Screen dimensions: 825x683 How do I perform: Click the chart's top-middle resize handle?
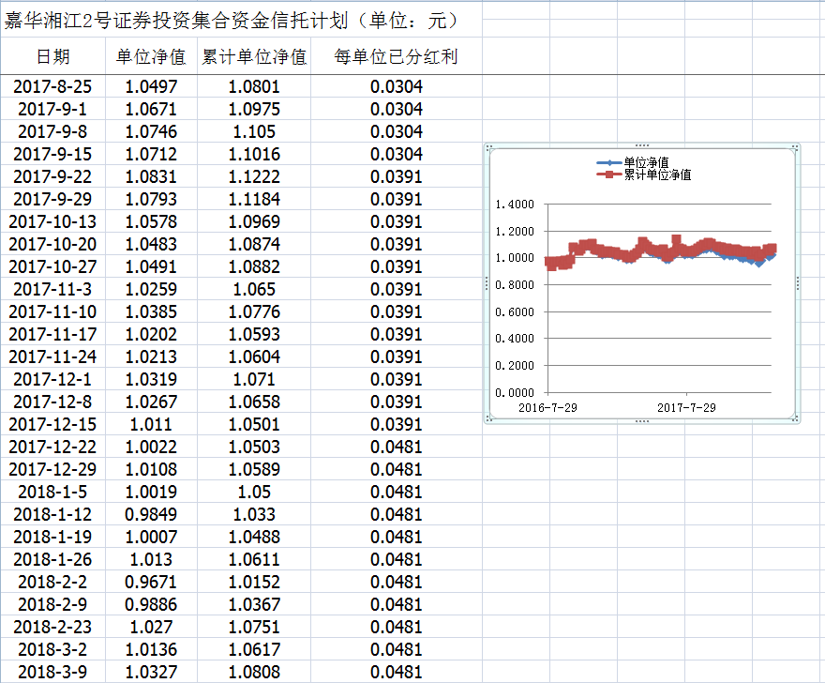[x=641, y=145]
